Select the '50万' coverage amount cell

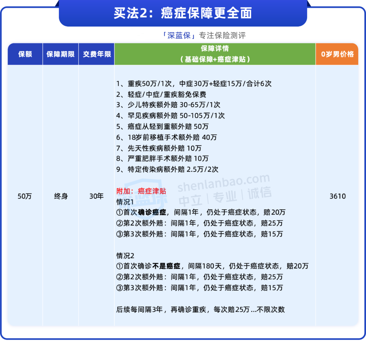(x=25, y=196)
